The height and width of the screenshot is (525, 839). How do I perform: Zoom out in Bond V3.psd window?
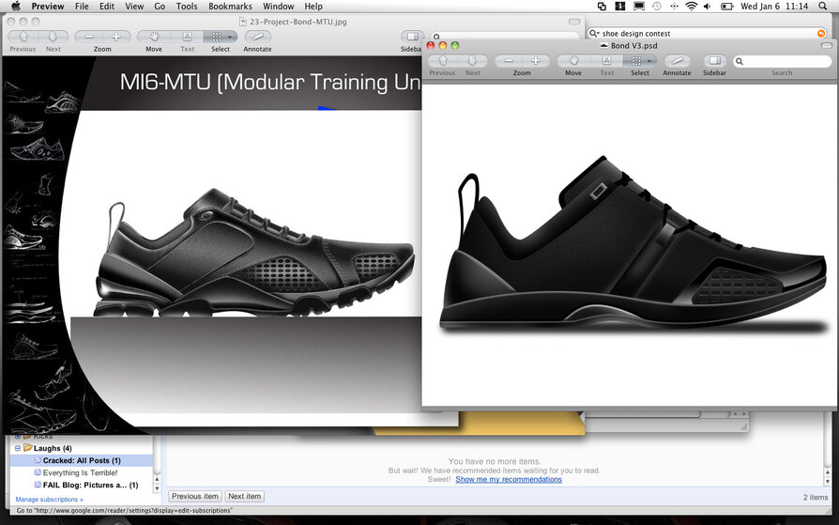coord(509,60)
